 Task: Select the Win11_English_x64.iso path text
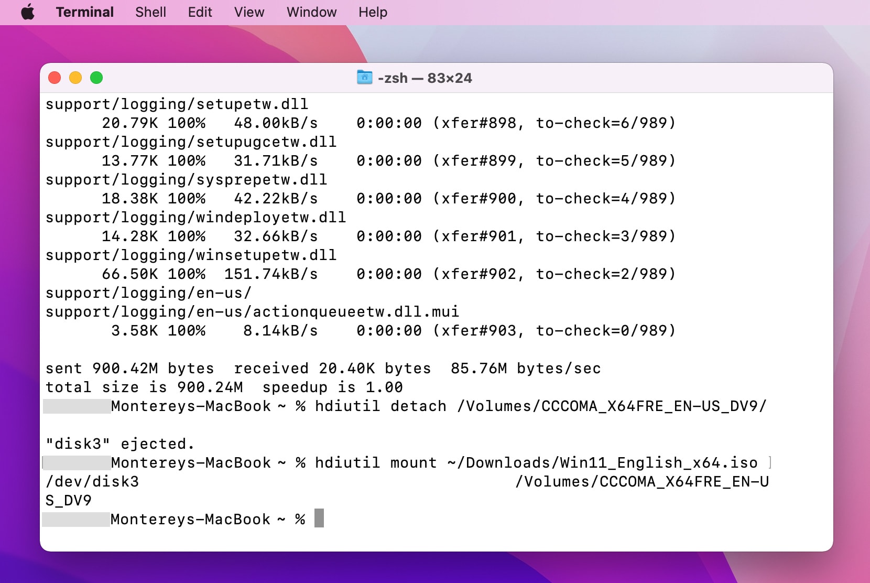click(x=603, y=462)
